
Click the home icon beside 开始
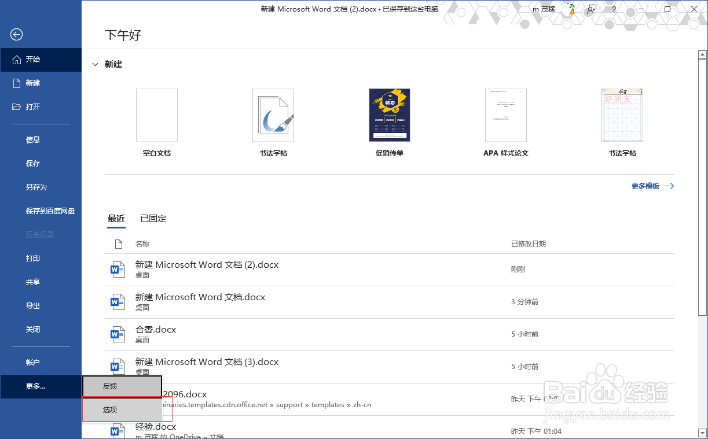[17, 60]
